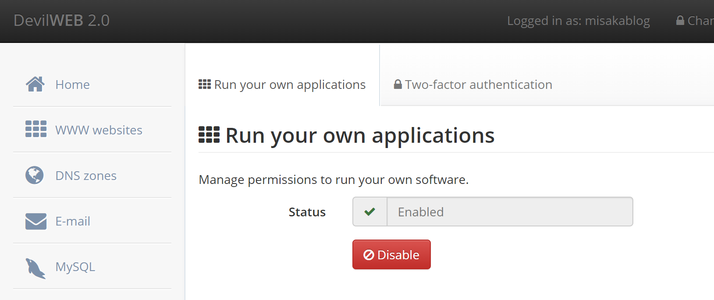Click the lock icon in top bar
The width and height of the screenshot is (714, 300).
680,21
